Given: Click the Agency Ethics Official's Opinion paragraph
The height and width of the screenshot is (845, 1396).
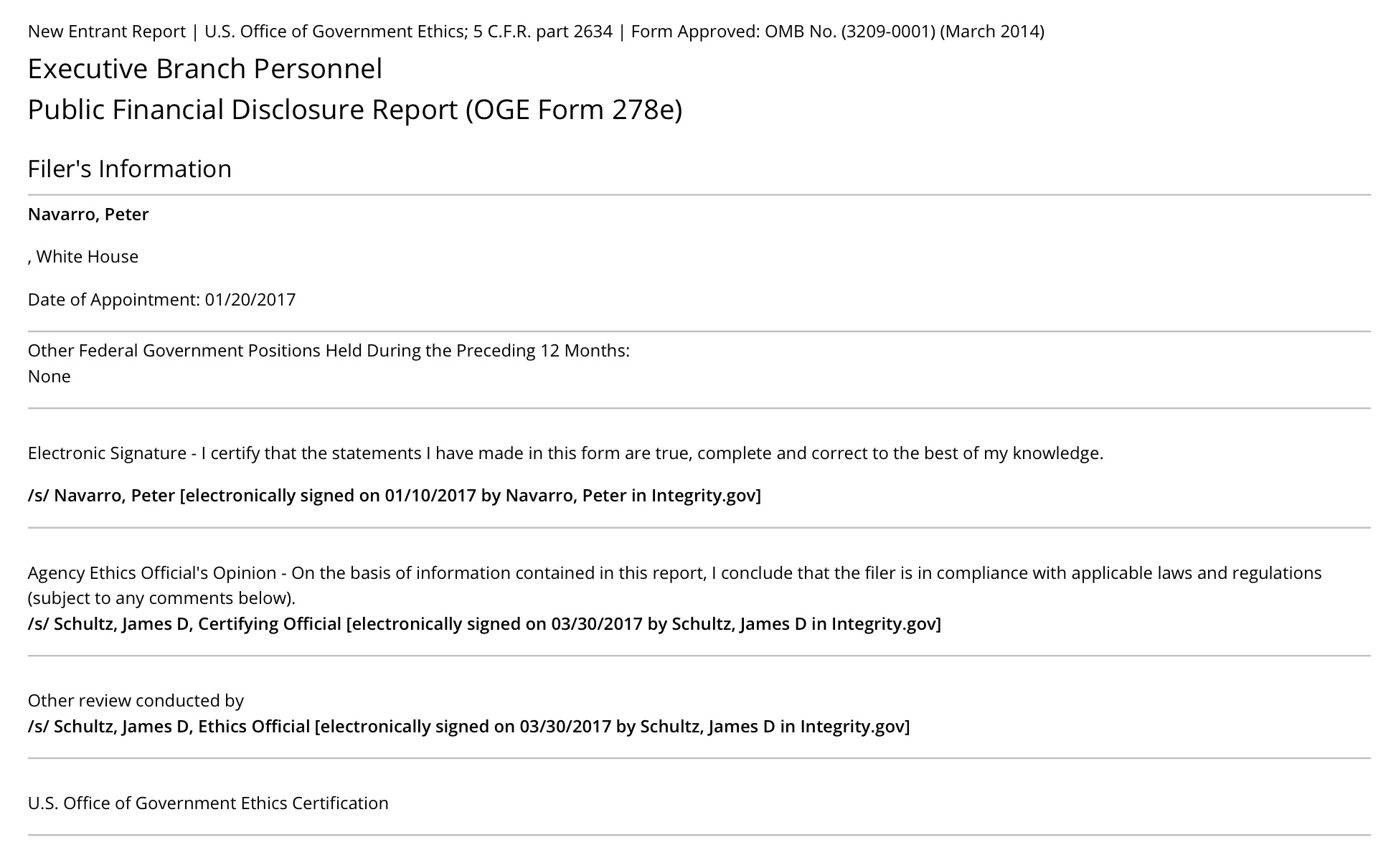Looking at the screenshot, I should 674,585.
